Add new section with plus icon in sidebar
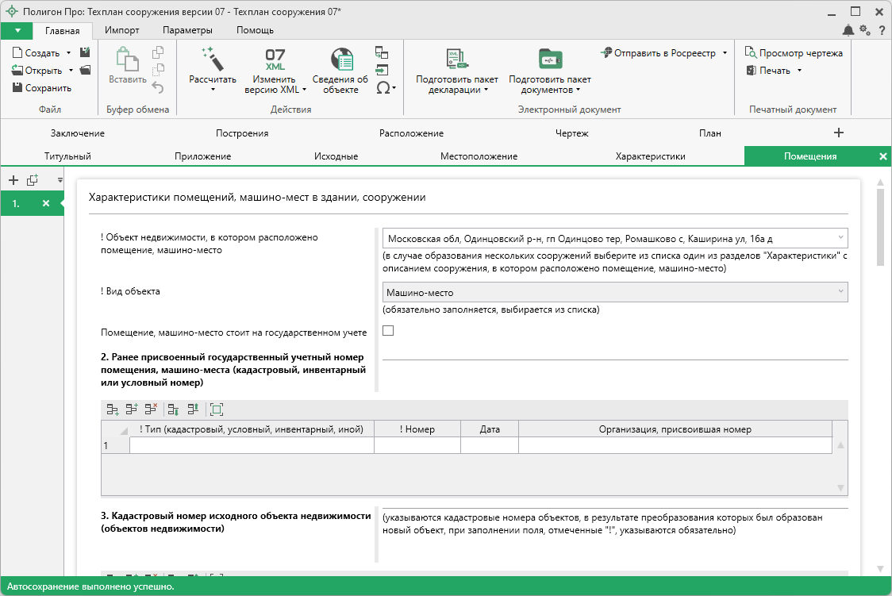892x596 pixels. 13,180
